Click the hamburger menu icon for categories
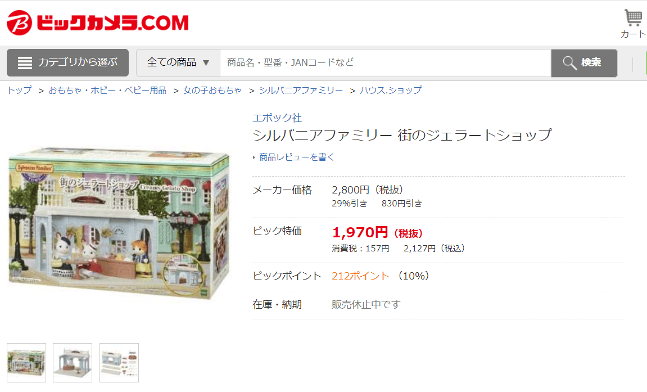This screenshot has height=392, width=647. (x=25, y=63)
